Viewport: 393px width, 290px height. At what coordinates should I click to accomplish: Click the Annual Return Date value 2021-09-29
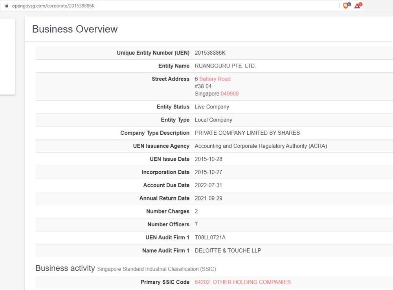(x=208, y=198)
